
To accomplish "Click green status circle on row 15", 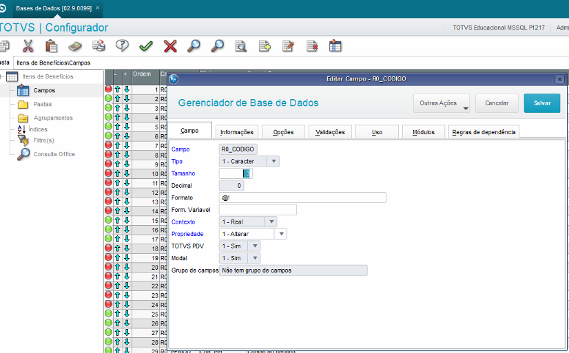I will click(109, 220).
